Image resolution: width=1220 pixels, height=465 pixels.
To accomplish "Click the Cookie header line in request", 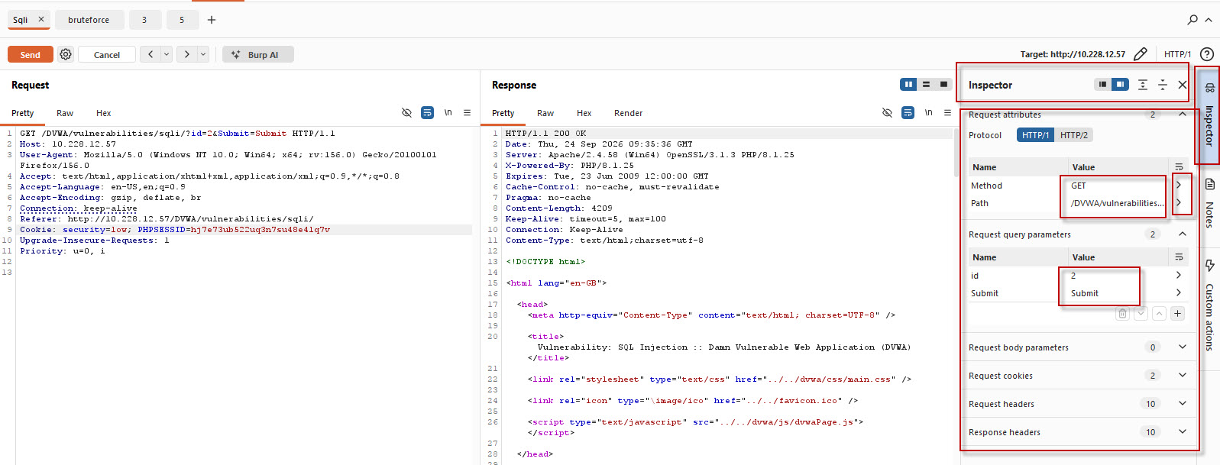I will (x=175, y=230).
